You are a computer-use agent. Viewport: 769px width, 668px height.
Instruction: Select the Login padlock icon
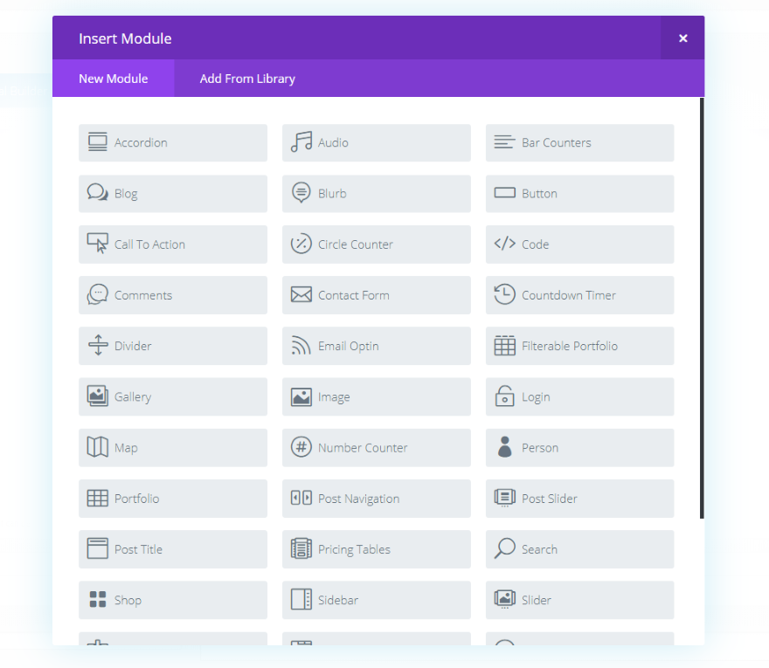point(504,396)
